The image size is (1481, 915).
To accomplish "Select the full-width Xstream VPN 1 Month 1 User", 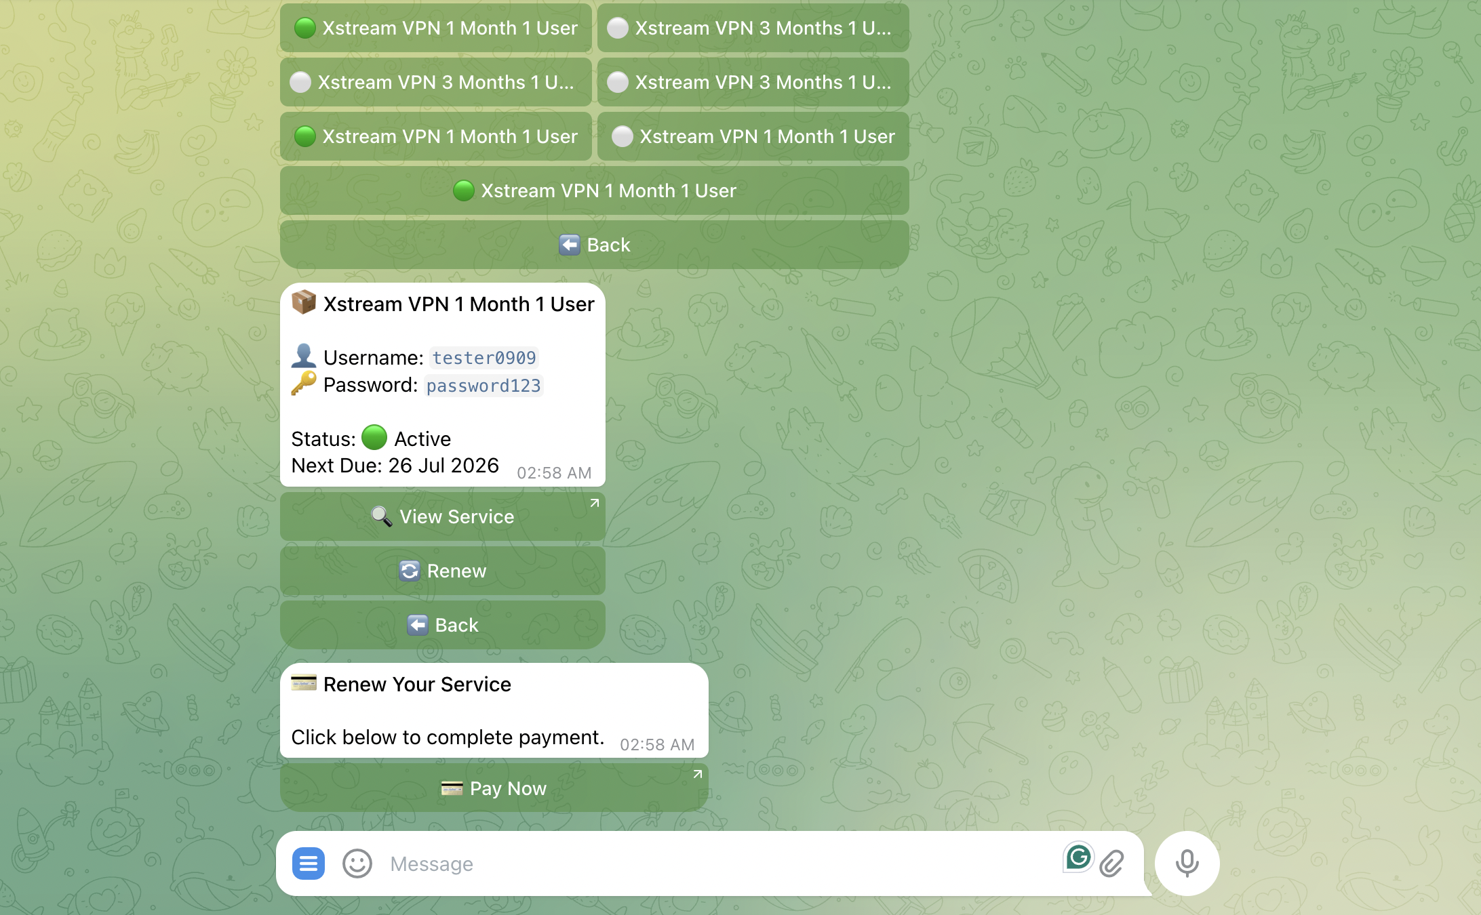I will click(x=595, y=190).
